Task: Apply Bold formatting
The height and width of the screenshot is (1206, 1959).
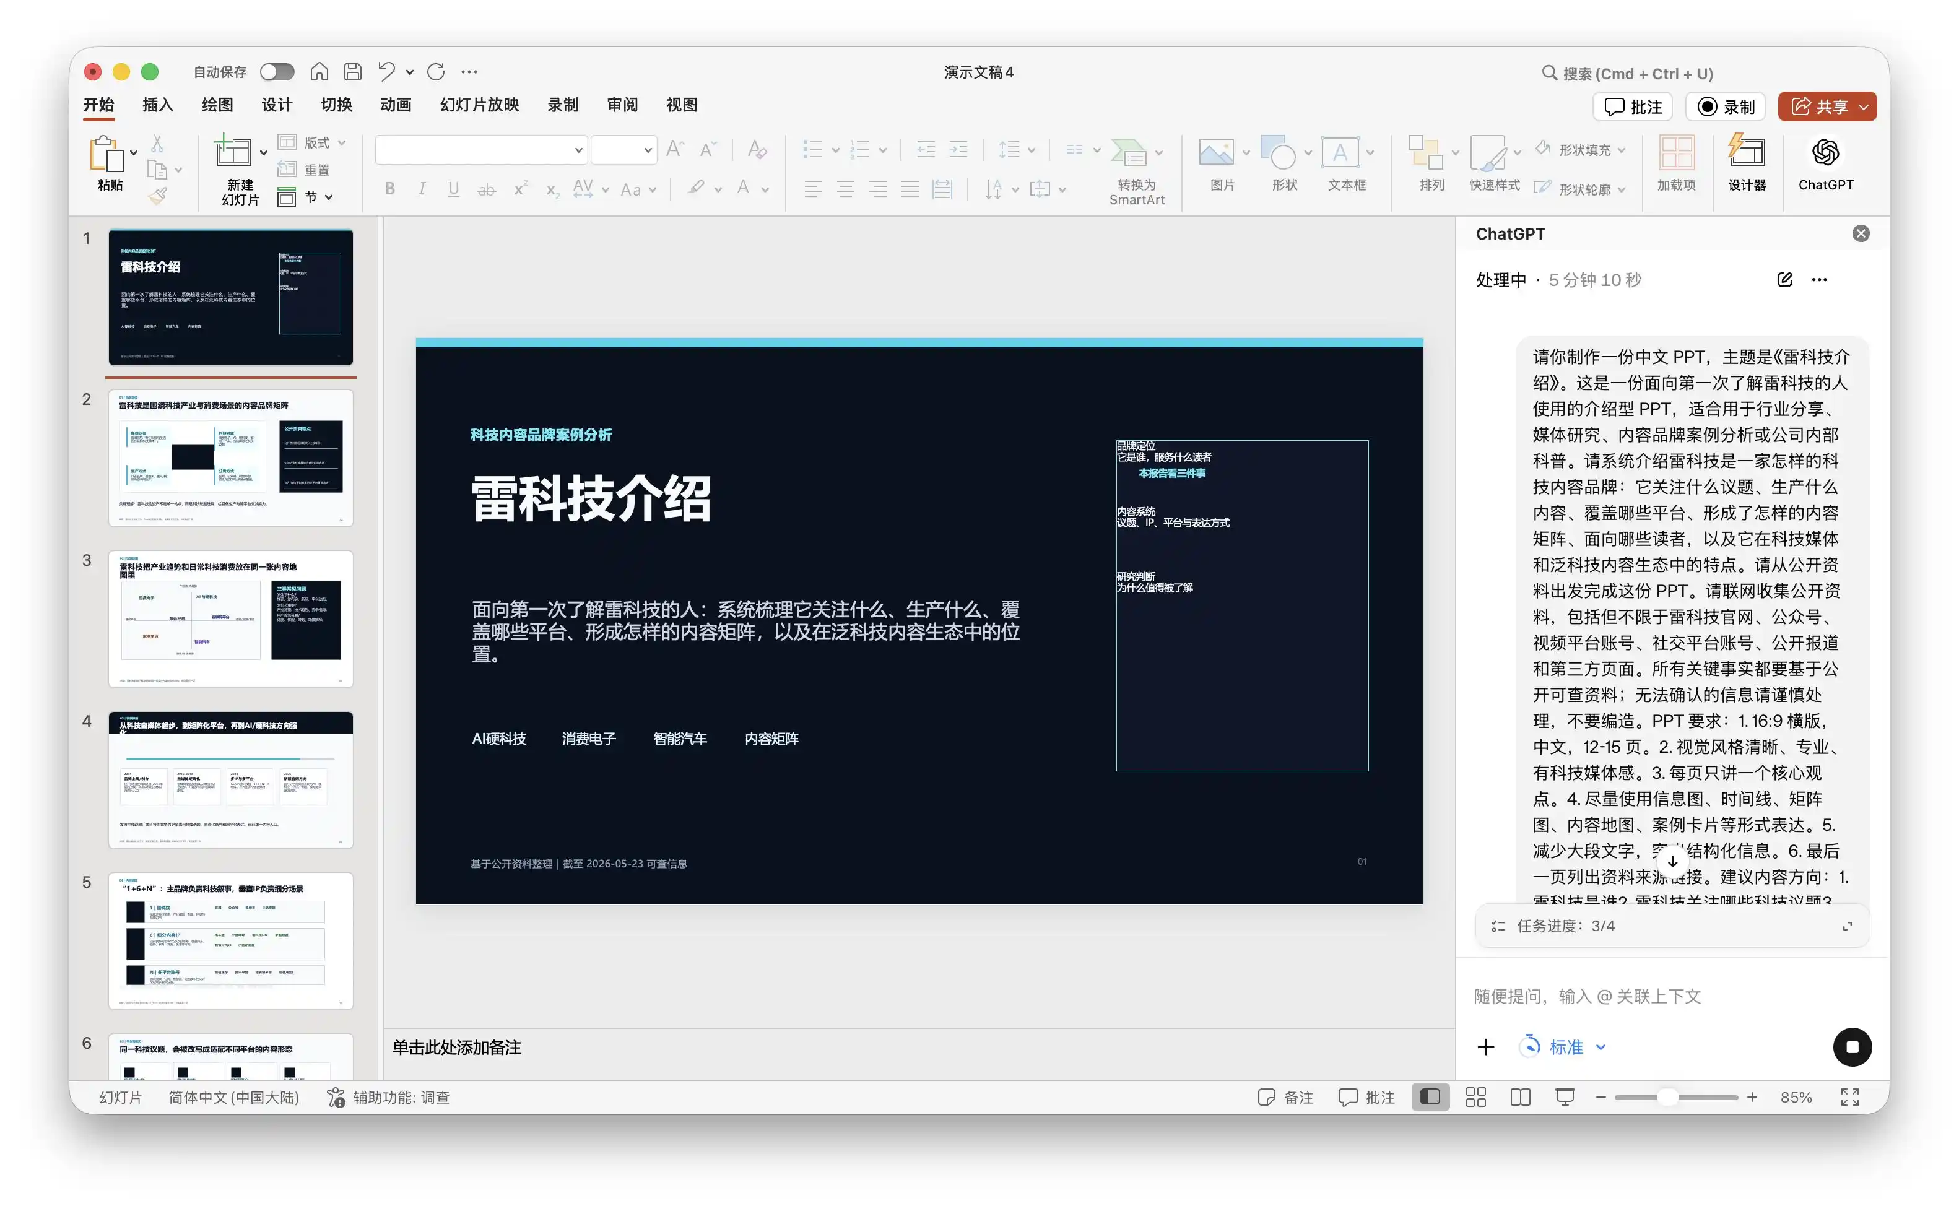Action: tap(390, 189)
